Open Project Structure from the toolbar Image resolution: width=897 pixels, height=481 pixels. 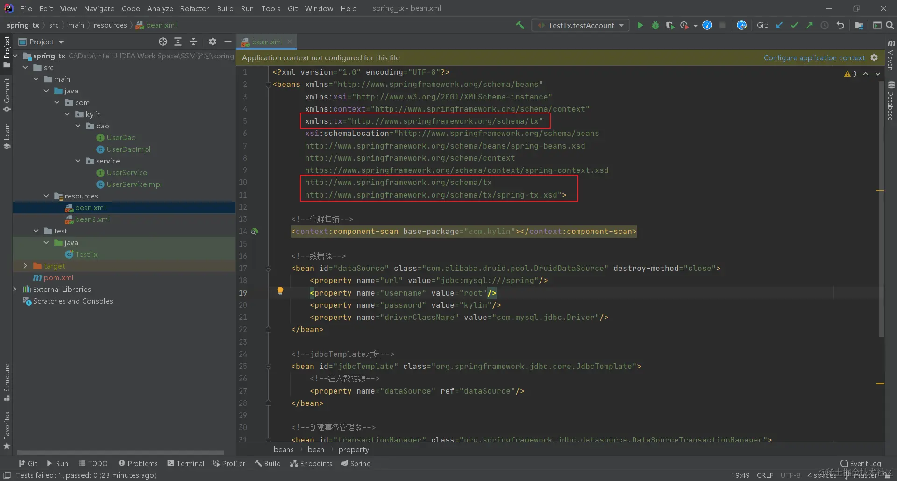859,25
